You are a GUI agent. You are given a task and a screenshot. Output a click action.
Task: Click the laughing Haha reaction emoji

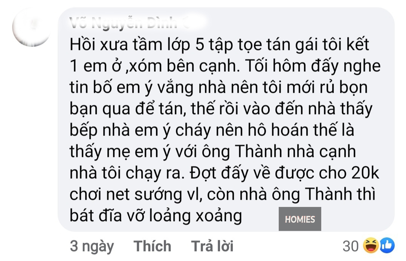point(370,246)
